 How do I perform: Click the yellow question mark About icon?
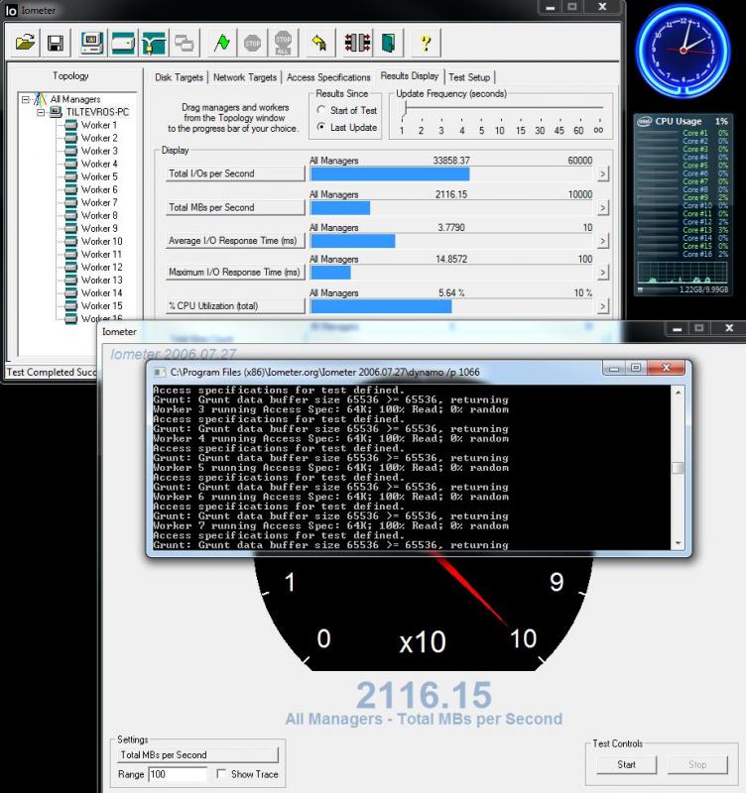[x=426, y=43]
